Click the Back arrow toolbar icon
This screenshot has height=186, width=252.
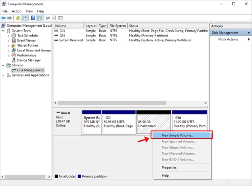coord(3,18)
